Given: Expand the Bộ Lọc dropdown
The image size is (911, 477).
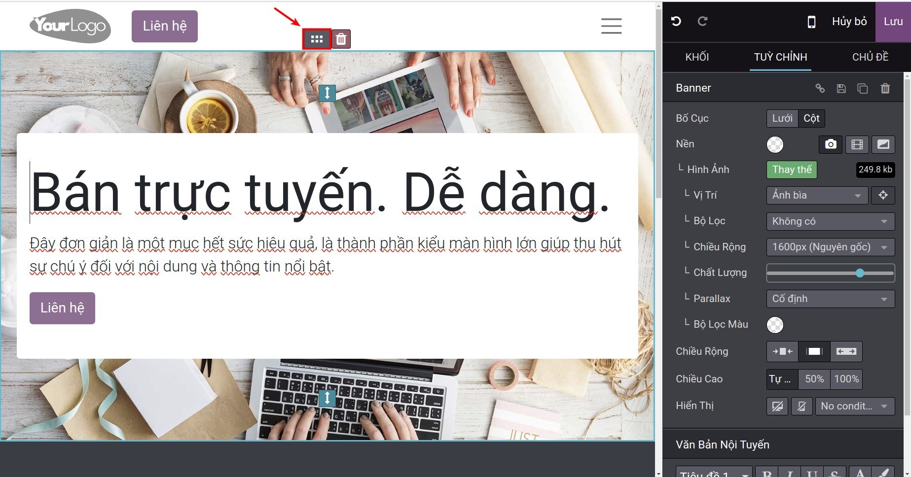Looking at the screenshot, I should point(830,221).
